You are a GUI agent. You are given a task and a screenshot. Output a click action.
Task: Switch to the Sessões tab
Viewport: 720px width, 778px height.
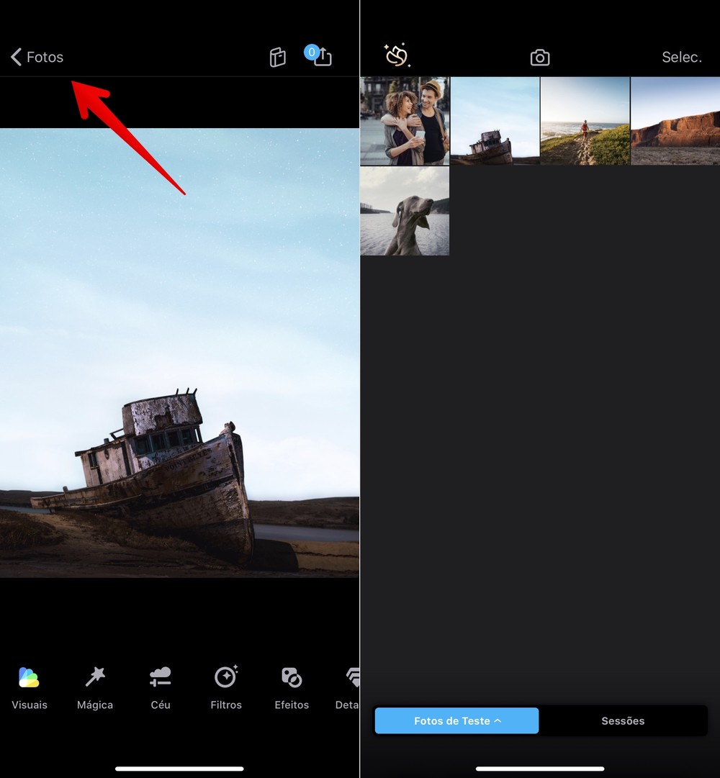(x=623, y=720)
